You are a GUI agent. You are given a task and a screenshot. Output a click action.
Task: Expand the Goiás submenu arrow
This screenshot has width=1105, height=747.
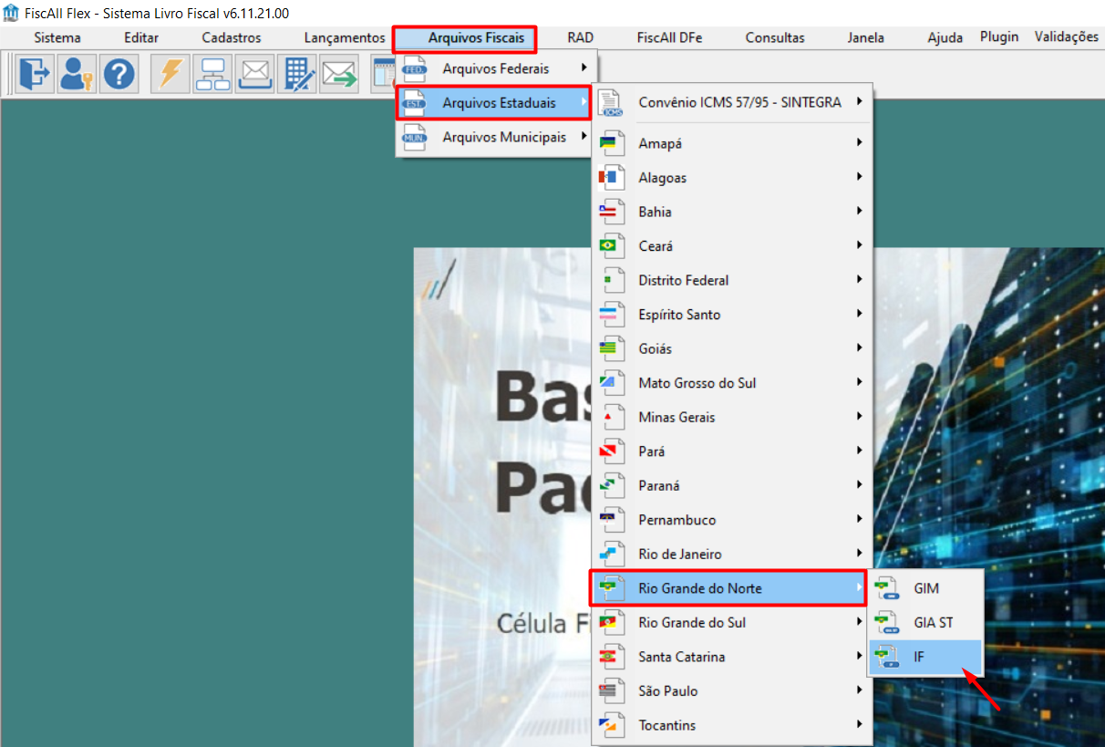tap(859, 348)
